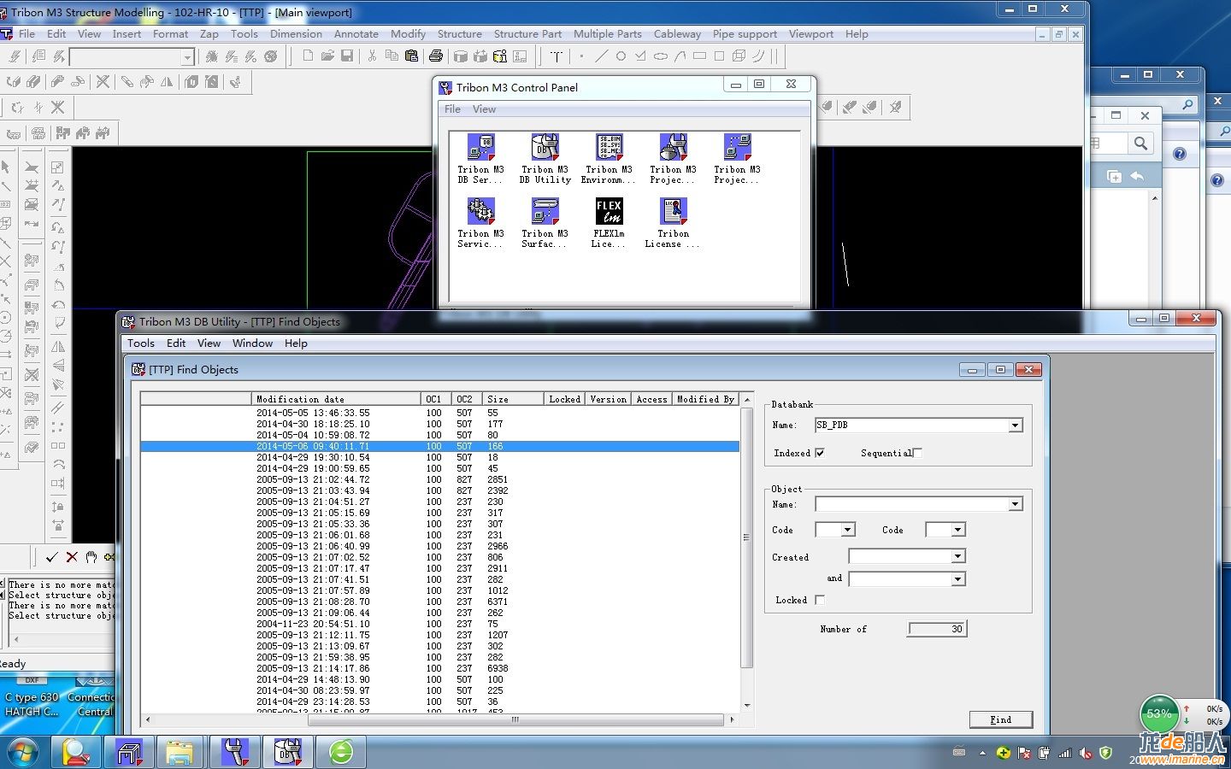Click the Copy toolbar icon
Image resolution: width=1231 pixels, height=769 pixels.
[392, 56]
